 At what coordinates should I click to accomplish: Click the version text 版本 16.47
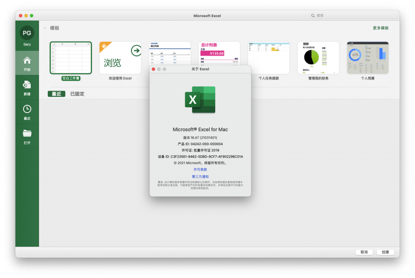[x=200, y=138]
